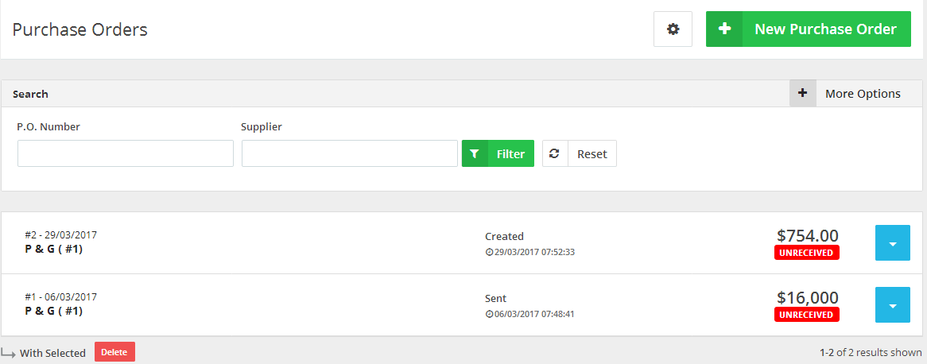Image resolution: width=927 pixels, height=364 pixels.
Task: Open purchase order #1 dated 06/03/2017
Action: pos(61,297)
